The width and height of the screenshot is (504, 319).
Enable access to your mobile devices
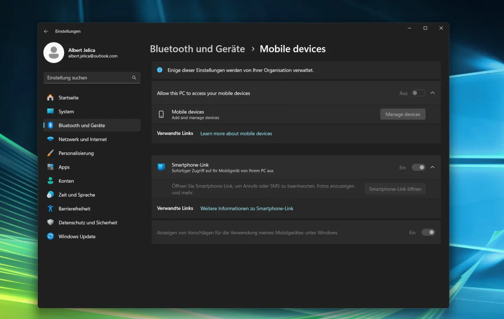(x=418, y=93)
